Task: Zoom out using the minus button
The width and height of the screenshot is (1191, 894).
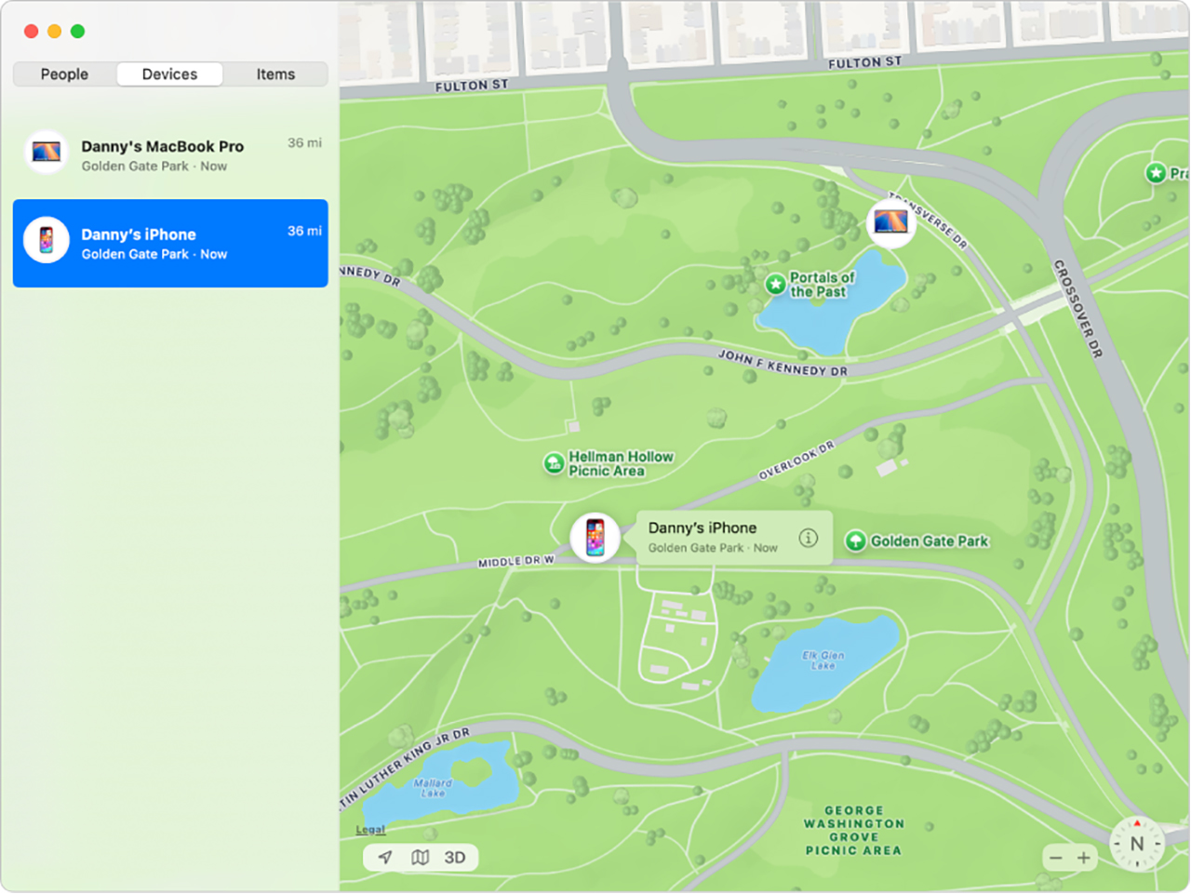Action: click(x=1056, y=857)
